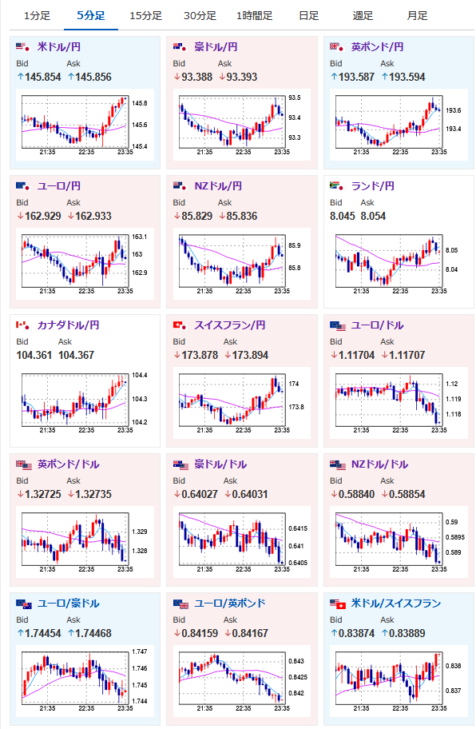Click the Swiss flag icon beside スイスフラン/円
This screenshot has height=729, width=476.
(180, 325)
